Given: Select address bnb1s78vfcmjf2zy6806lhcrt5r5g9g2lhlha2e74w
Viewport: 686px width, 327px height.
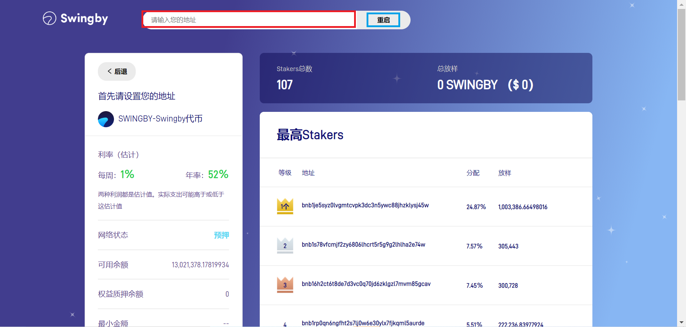Looking at the screenshot, I should coord(363,244).
